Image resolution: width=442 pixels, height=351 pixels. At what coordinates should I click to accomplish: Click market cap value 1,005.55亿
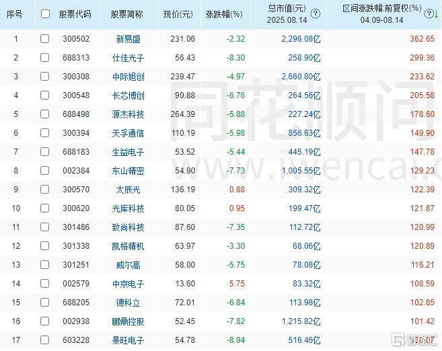coord(301,171)
